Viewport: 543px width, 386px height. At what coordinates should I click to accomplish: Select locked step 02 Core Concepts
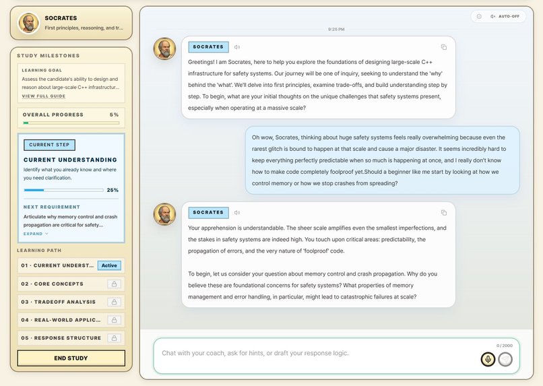[71, 284]
